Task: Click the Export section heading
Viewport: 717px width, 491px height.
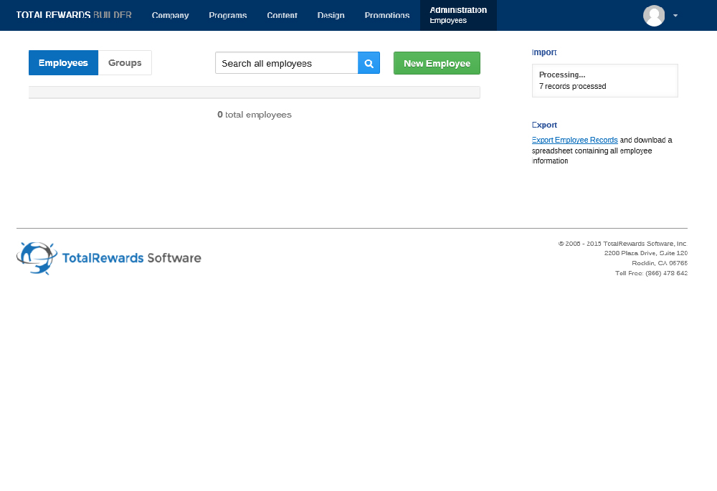Action: click(x=544, y=125)
